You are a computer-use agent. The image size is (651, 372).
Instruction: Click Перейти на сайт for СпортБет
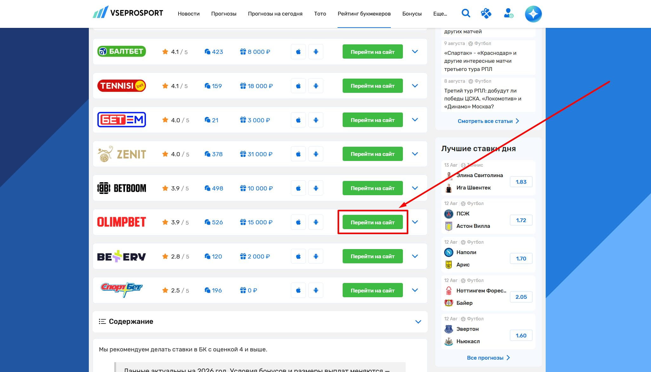click(372, 290)
